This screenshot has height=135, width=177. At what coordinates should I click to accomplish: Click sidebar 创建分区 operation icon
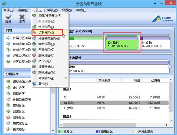(x=9, y=111)
